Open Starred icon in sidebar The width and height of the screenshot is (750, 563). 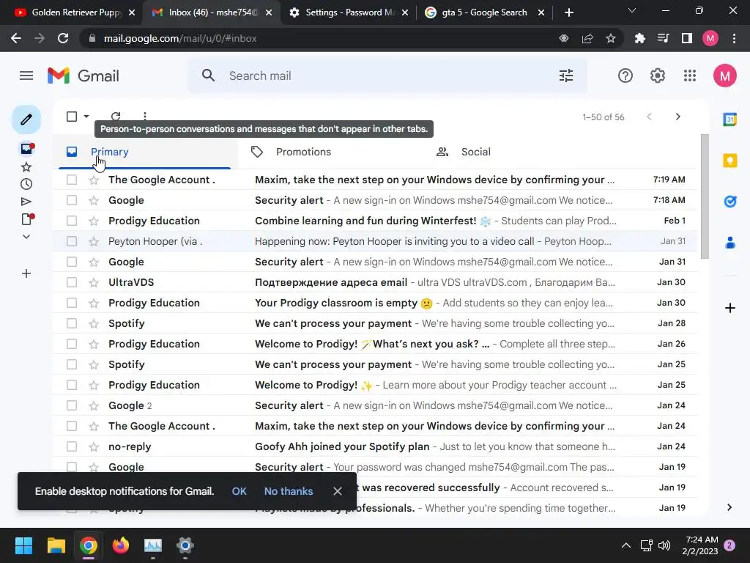[26, 167]
